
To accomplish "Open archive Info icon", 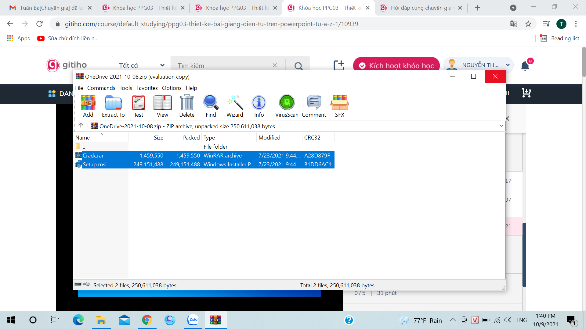I will click(259, 106).
